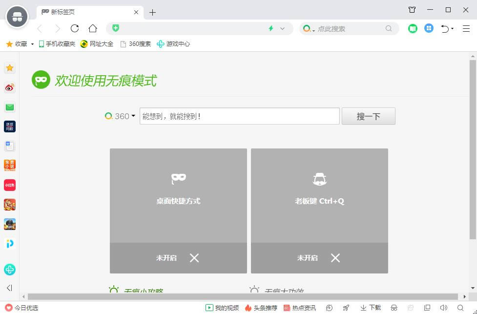Screen dimensions: 477x314
Task: Click the 能想到，就能搜到 search input field
Action: pyautogui.click(x=239, y=116)
